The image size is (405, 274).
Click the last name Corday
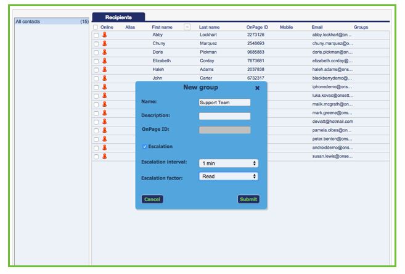click(x=207, y=60)
